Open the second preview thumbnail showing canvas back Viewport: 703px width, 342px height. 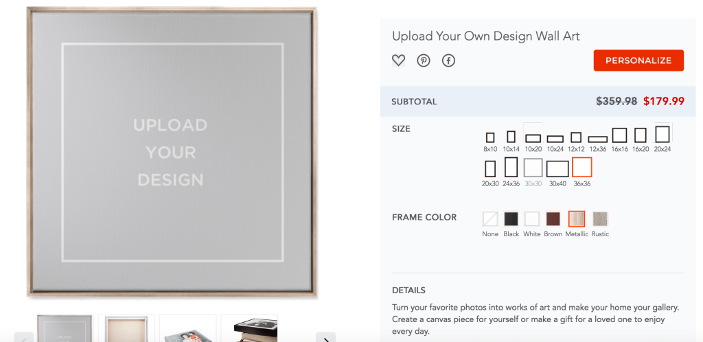click(x=126, y=329)
